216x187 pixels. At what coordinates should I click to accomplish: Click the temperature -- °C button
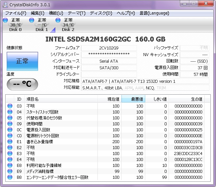tap(22, 84)
